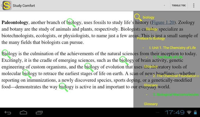Tap magnifier on 'the way biology is active'
The image size is (200, 117).
[63, 87]
